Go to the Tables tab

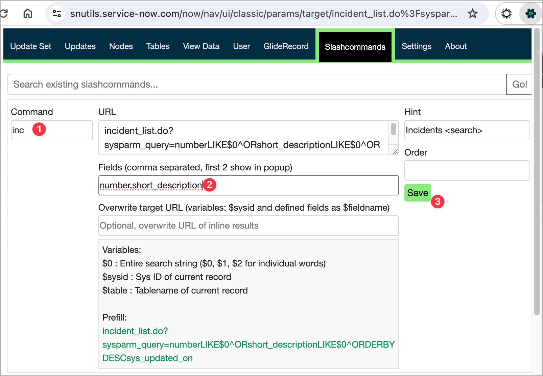[158, 46]
